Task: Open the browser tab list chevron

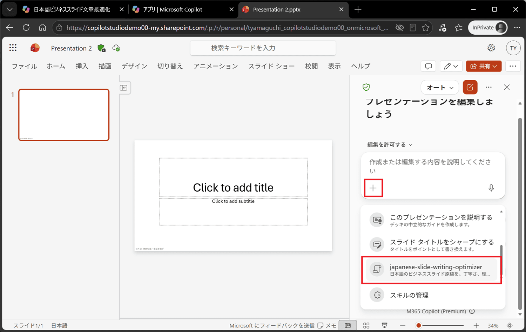Action: pos(9,9)
